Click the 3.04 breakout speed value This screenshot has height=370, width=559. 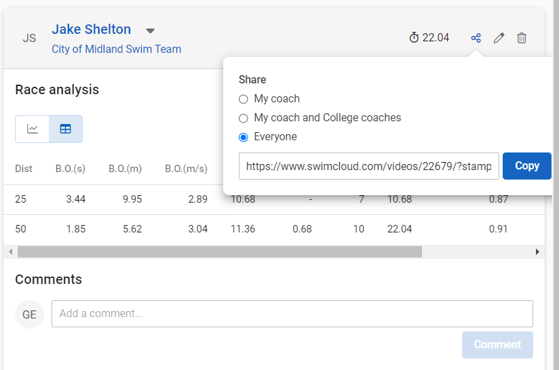(x=197, y=229)
